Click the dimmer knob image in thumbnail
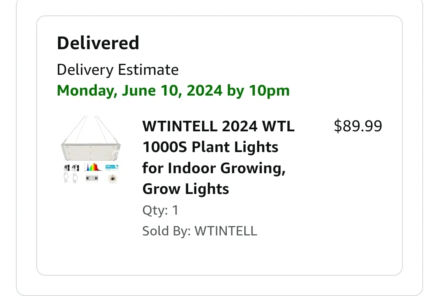This screenshot has height=296, width=439. tap(113, 178)
